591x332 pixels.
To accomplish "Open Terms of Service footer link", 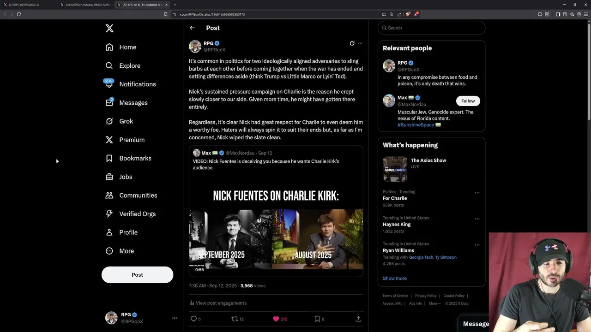I will click(x=395, y=296).
